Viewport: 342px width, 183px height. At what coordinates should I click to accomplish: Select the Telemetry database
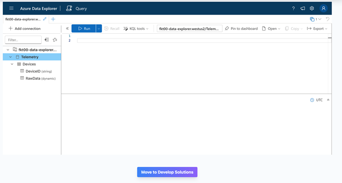click(29, 57)
